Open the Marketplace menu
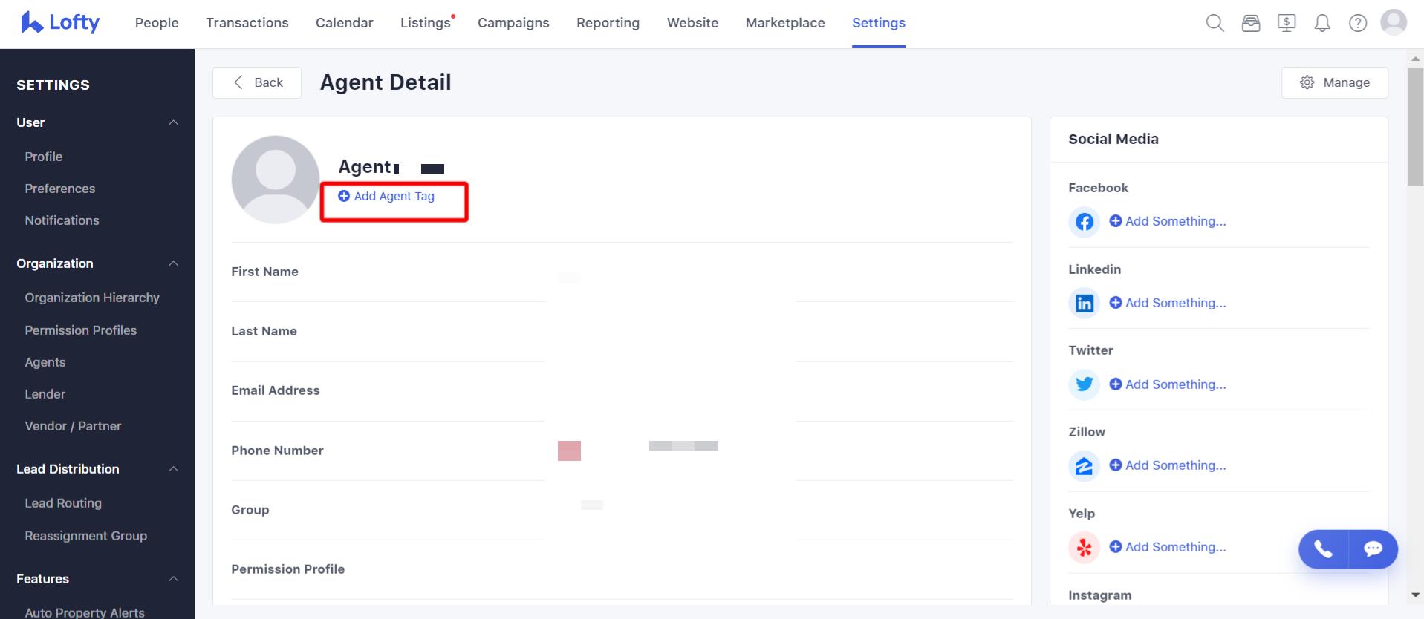 click(x=785, y=23)
